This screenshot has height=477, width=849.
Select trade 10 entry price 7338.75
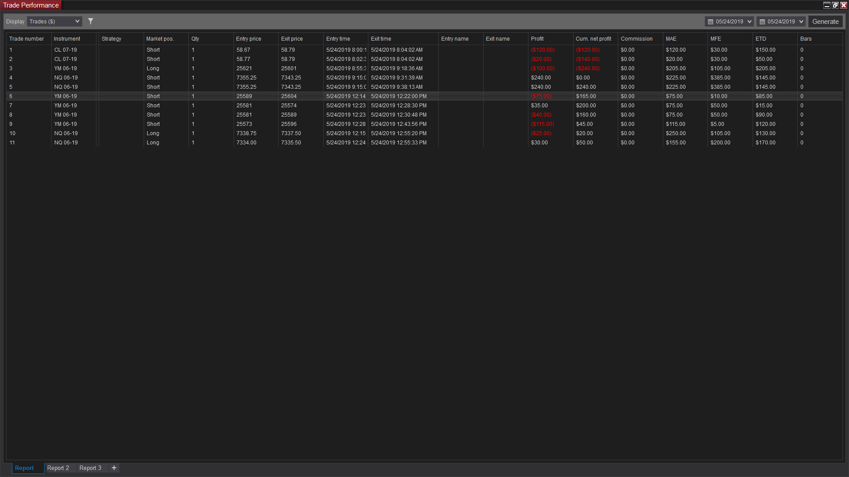point(246,133)
